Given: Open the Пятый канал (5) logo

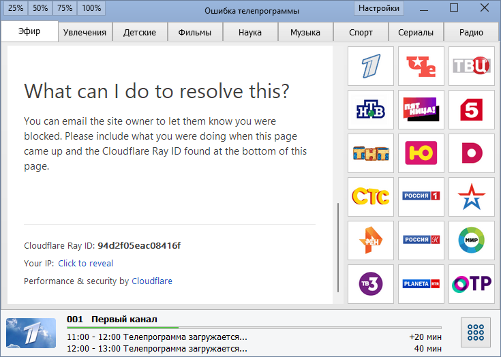Looking at the screenshot, I should pyautogui.click(x=472, y=110).
